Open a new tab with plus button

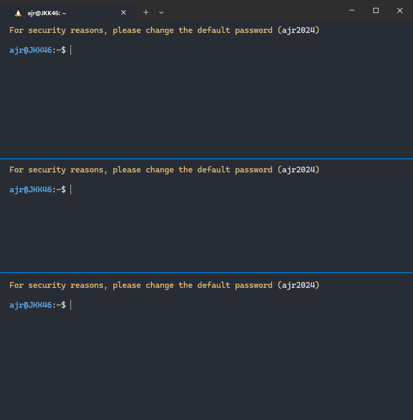tap(146, 12)
